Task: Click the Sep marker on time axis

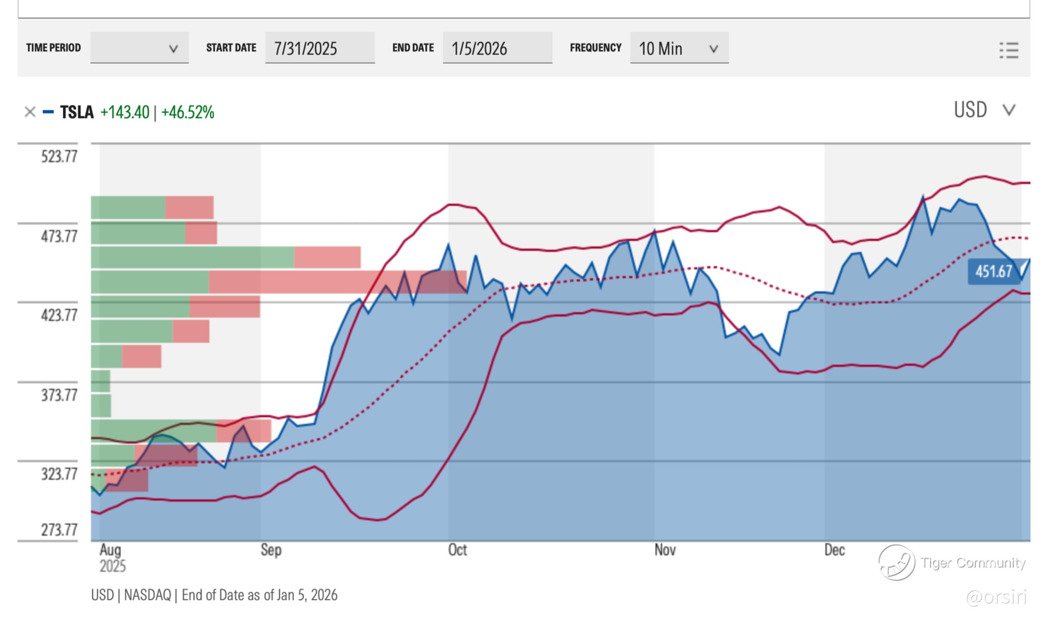Action: pos(271,550)
